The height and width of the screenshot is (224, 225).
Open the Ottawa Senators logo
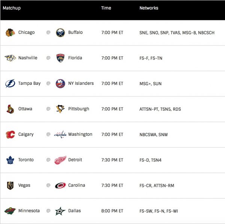tap(10, 109)
